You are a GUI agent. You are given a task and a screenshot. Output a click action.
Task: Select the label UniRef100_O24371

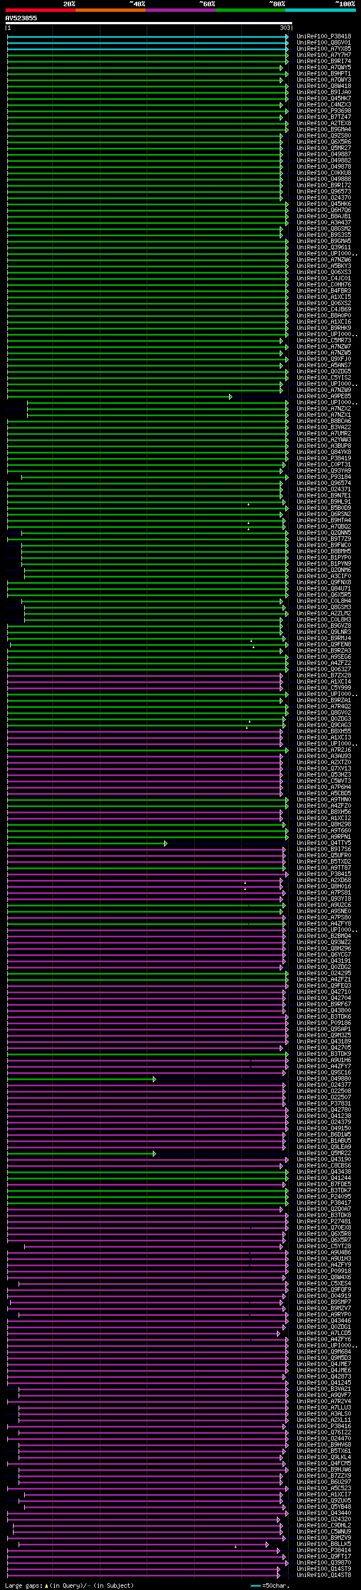324,490
